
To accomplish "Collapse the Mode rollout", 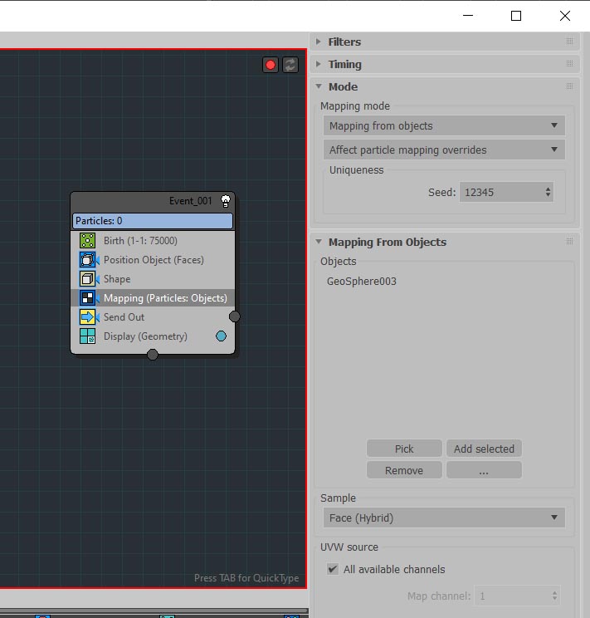I will [319, 86].
